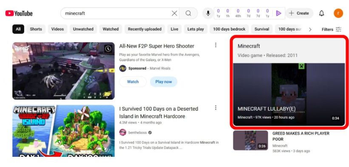
Task: Click the Watch button on the ad
Action: [x=133, y=82]
